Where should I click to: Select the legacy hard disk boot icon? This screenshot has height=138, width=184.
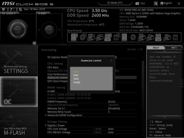(x=124, y=37)
